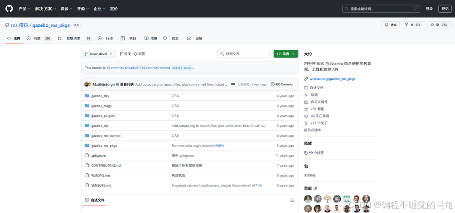Screen dimensions: 455x213
Task: Open pull request #894 link
Action: (219, 145)
